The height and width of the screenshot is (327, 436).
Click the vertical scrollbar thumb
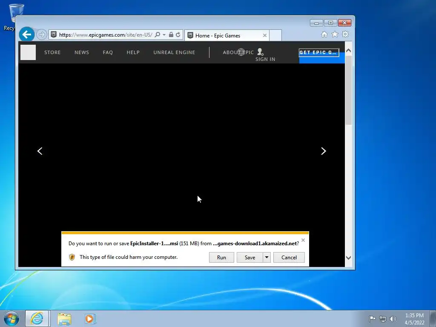click(x=348, y=90)
